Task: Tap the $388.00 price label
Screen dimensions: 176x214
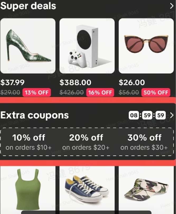Action: (x=75, y=83)
